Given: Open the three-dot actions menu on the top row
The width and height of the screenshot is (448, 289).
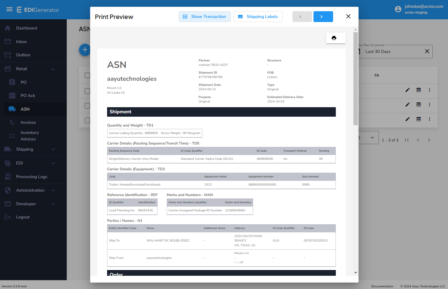Looking at the screenshot, I should pos(430,90).
